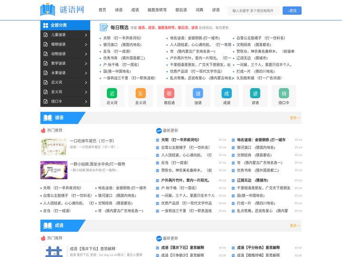Open the teal 谚语 shortcut icon

pos(255,93)
